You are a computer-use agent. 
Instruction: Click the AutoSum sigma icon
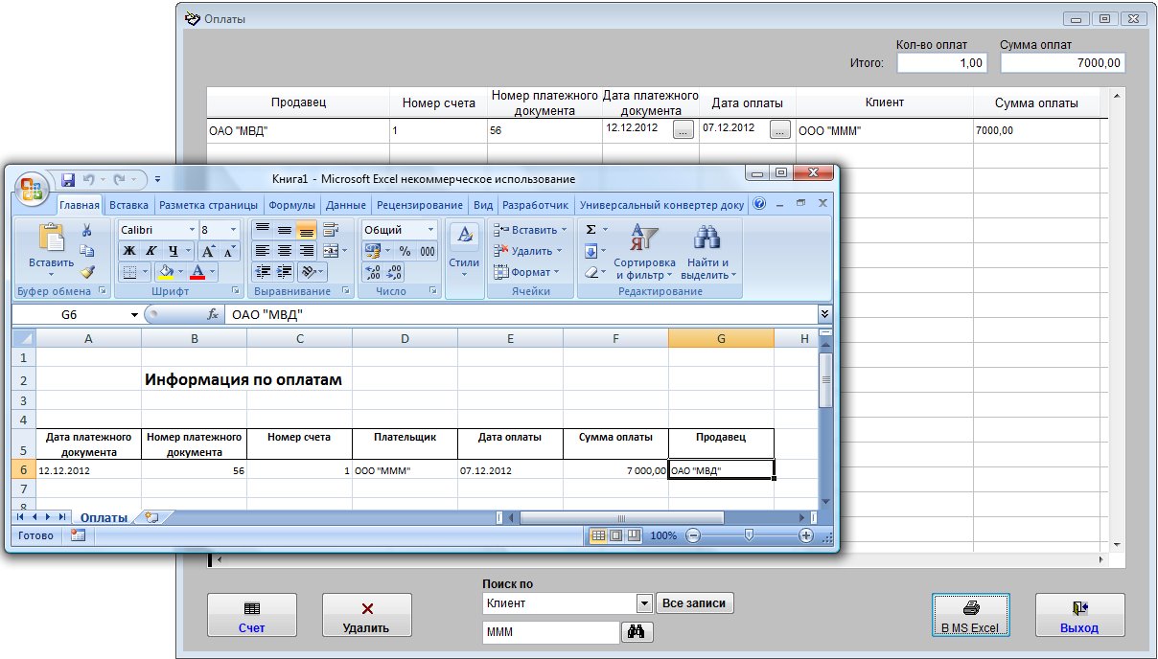click(x=591, y=230)
